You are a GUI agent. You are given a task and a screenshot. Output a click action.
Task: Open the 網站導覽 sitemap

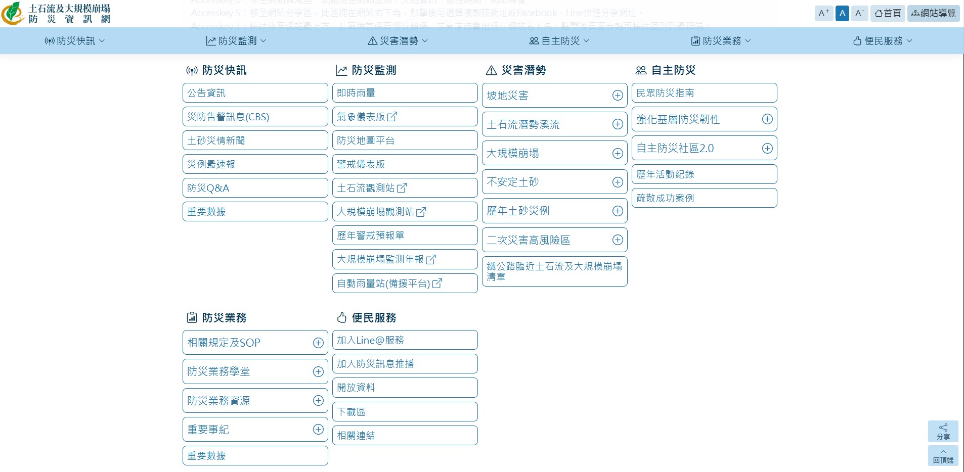click(x=933, y=13)
